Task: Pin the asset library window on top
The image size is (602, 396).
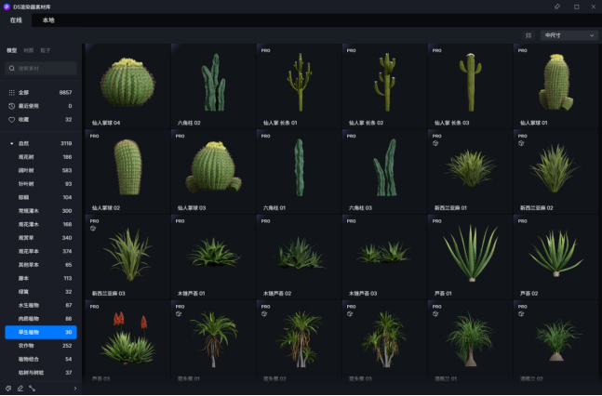Action: 557,7
